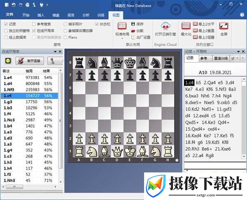
Task: Switch to the 训练 ribbon tab
Action: [101, 15]
